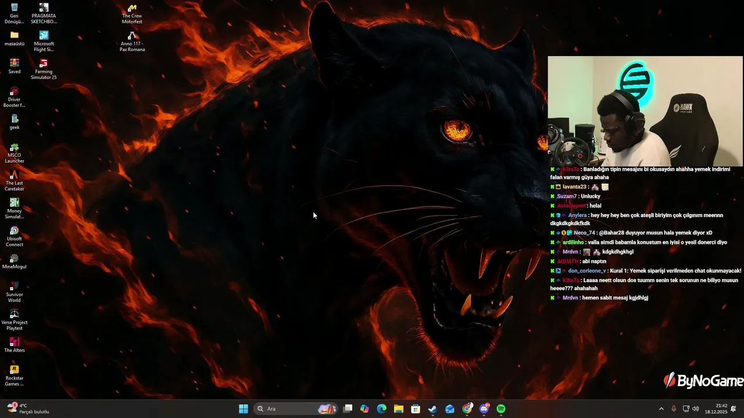Click AQUATH 'abi naptın' chat message
The width and height of the screenshot is (744, 418).
578,261
